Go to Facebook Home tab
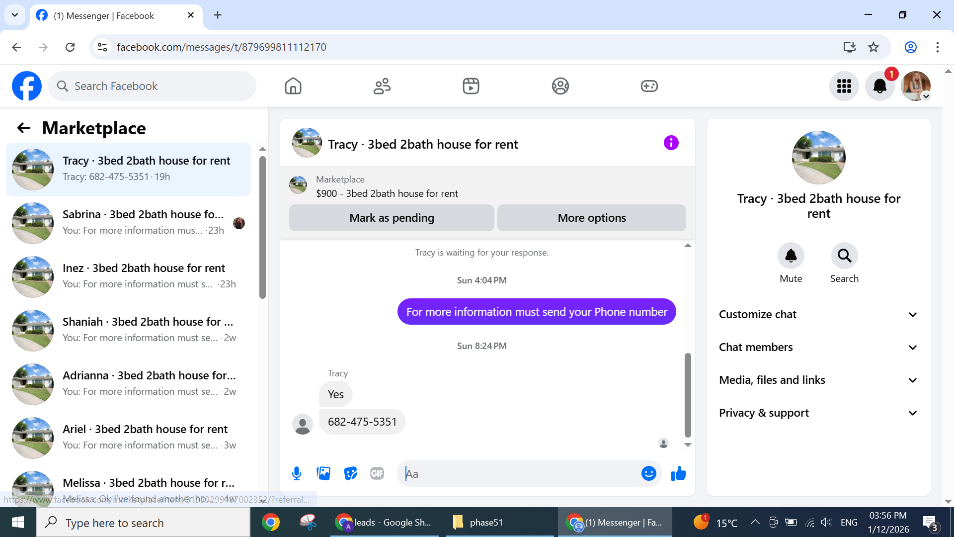This screenshot has height=537, width=954. click(293, 86)
